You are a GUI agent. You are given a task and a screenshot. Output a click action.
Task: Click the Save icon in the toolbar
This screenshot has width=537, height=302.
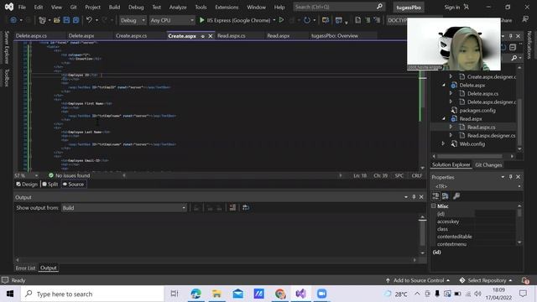pos(66,20)
